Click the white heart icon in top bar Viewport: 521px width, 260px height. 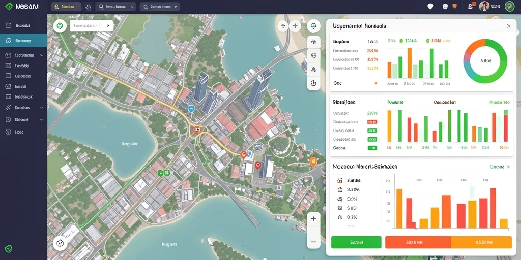pyautogui.click(x=430, y=6)
